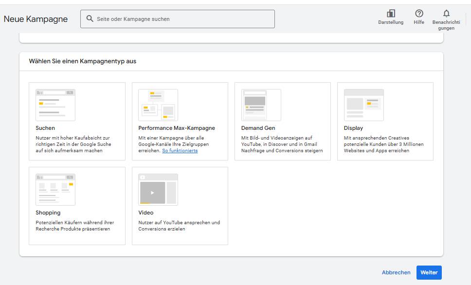Click the 'Mit einer Kampagne über alle' description
The image size is (471, 285).
click(173, 144)
